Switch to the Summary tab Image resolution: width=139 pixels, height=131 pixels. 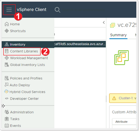pyautogui.click(x=118, y=35)
